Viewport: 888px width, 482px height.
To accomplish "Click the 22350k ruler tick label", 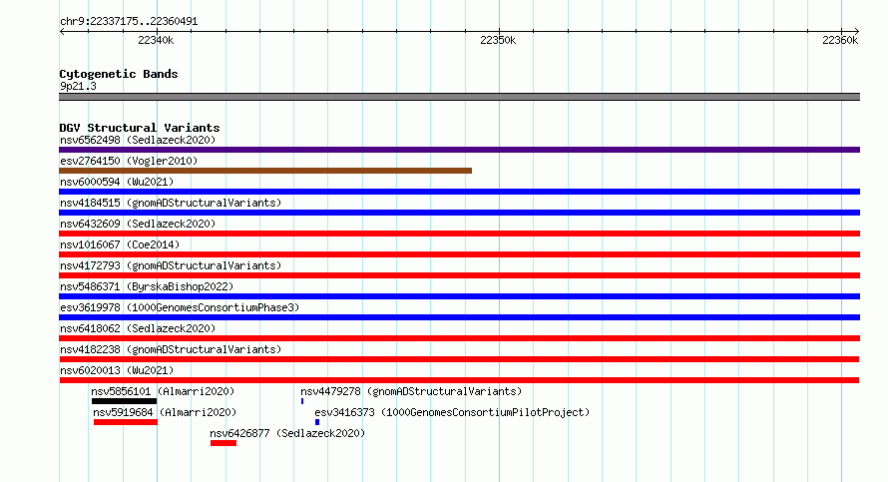I will [x=498, y=40].
